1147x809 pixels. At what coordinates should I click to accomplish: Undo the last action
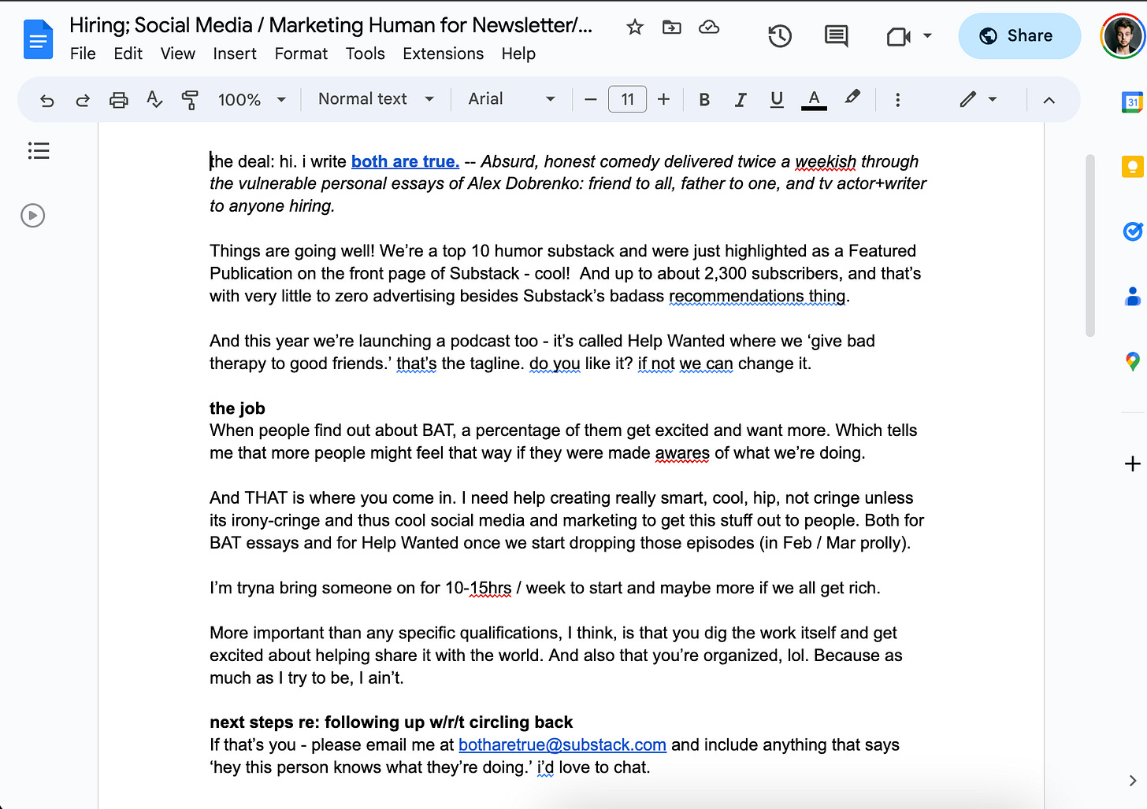pos(47,100)
